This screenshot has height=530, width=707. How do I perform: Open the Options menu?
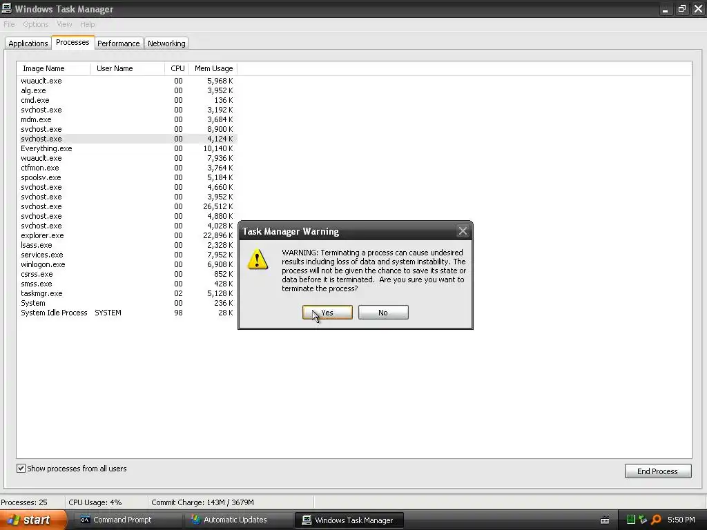[36, 24]
